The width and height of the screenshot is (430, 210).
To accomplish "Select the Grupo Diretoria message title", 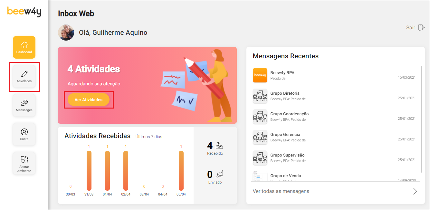I will (285, 93).
